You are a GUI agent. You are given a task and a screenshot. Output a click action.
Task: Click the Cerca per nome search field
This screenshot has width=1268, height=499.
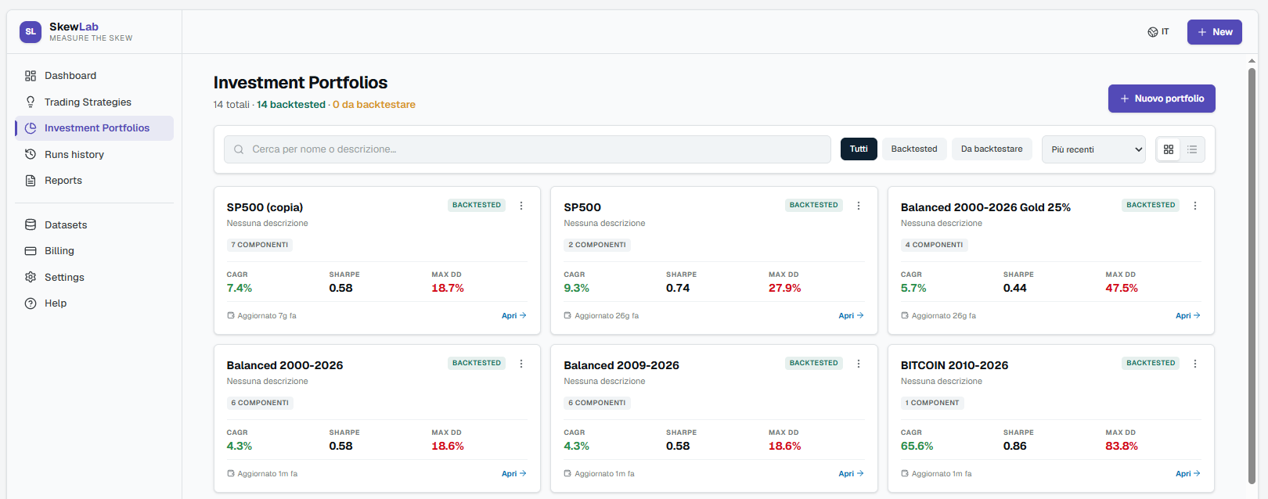[528, 149]
